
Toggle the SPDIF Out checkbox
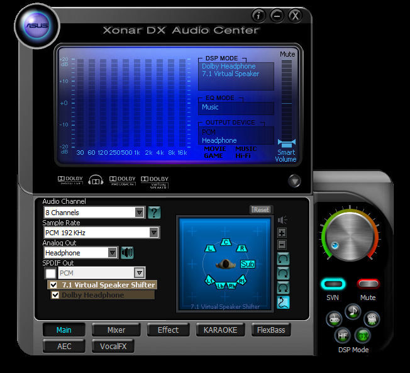50,273
